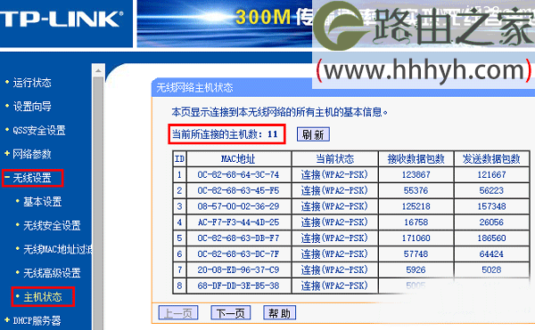Expand the 网络参数 section

(32, 154)
